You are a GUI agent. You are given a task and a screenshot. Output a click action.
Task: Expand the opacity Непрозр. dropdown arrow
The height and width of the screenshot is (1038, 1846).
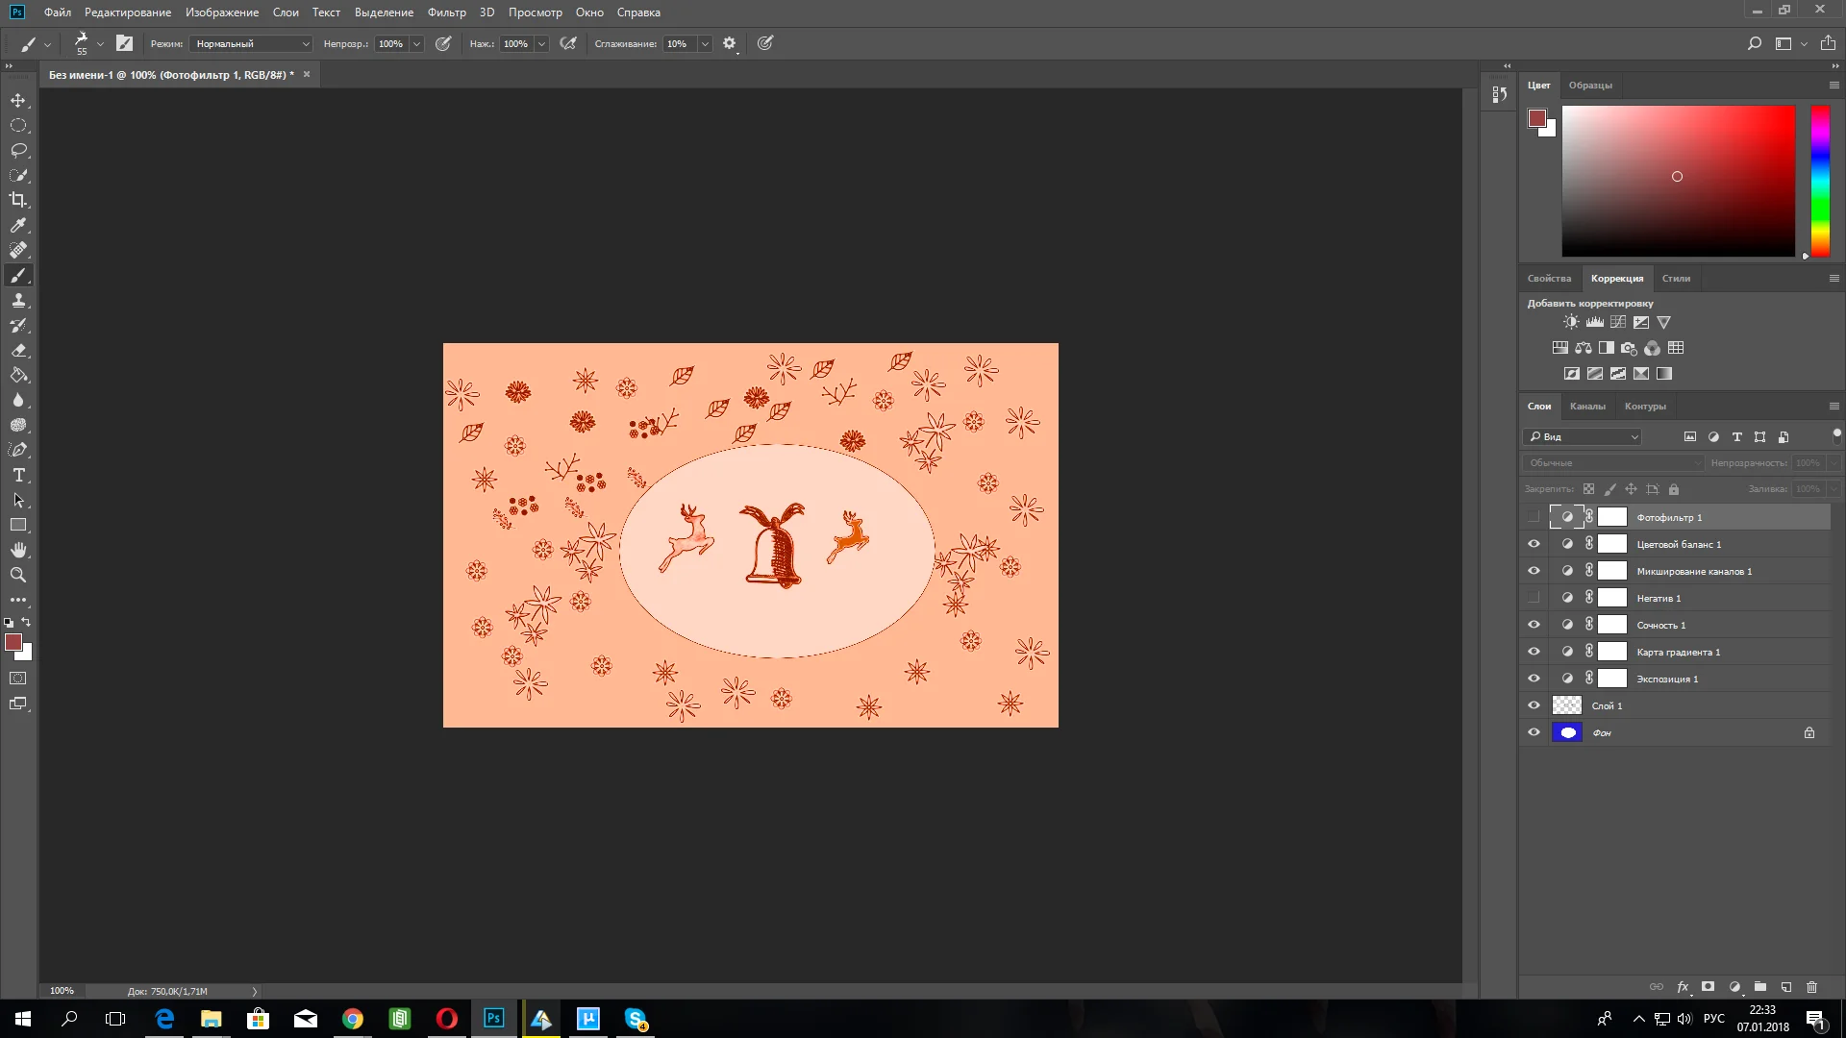tap(416, 43)
